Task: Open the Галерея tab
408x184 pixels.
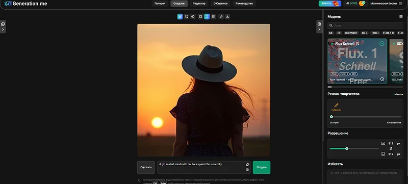Action: 160,4
